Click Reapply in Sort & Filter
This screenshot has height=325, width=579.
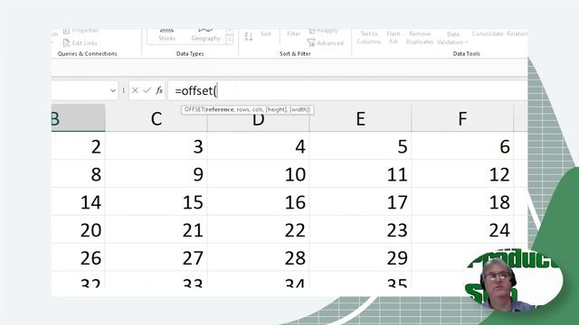click(324, 31)
